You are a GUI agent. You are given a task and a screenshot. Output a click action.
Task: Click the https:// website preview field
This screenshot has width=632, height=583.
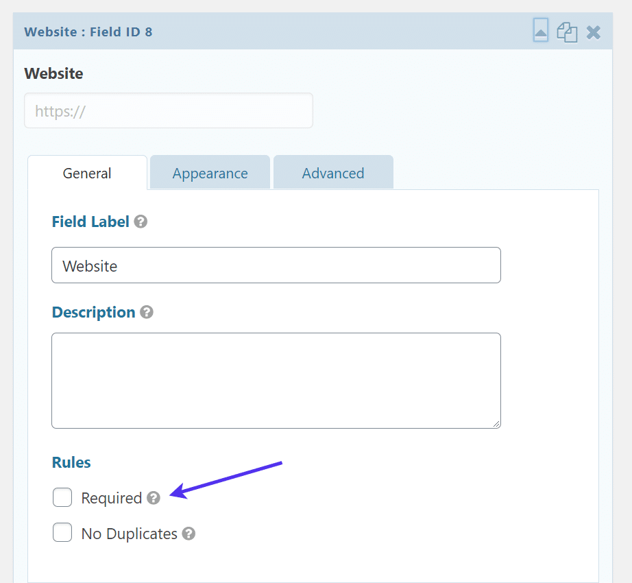[168, 110]
